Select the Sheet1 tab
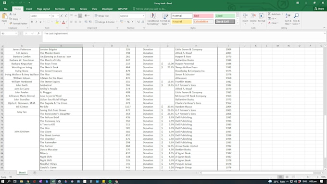 tap(22, 172)
